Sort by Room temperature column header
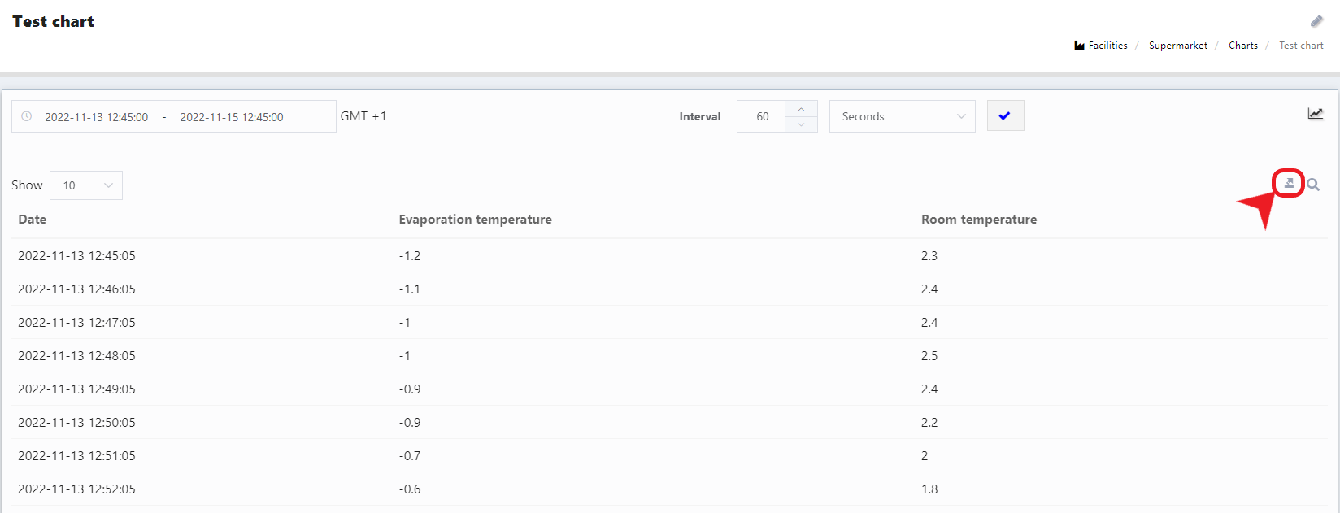1340x513 pixels. tap(978, 220)
